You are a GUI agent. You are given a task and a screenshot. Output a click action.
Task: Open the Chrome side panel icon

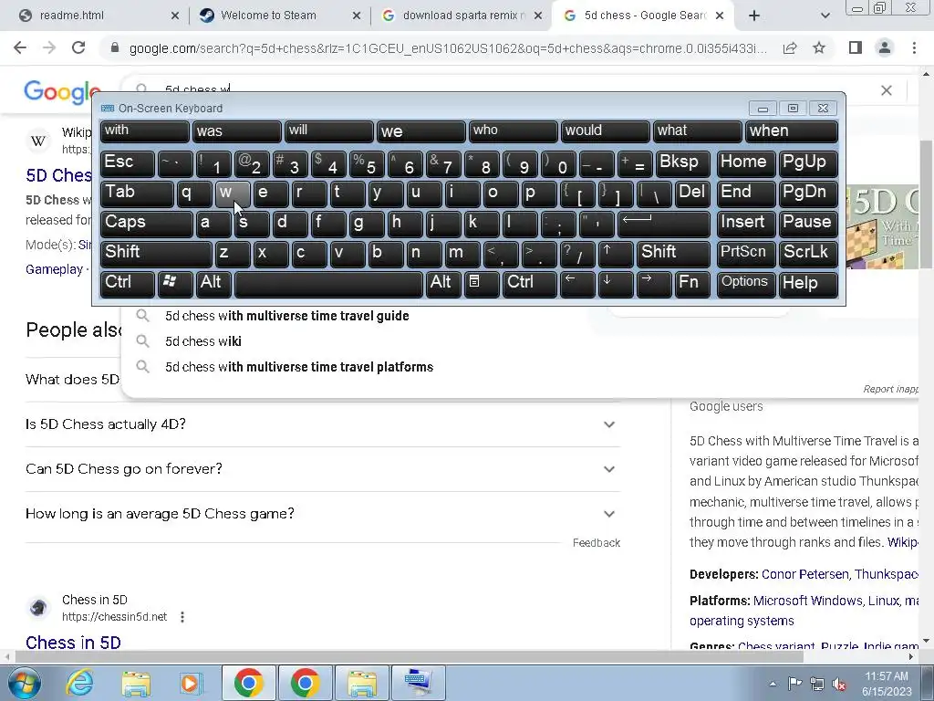coord(856,47)
